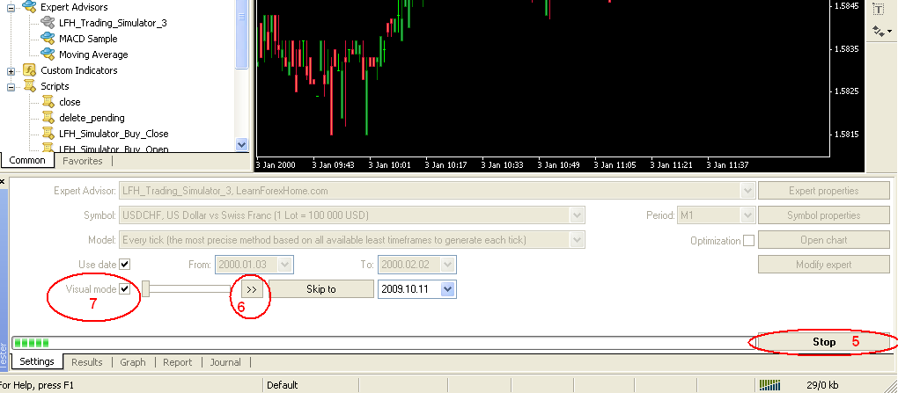Click the fast-forward >> pause button
This screenshot has height=393, width=898.
(x=250, y=289)
